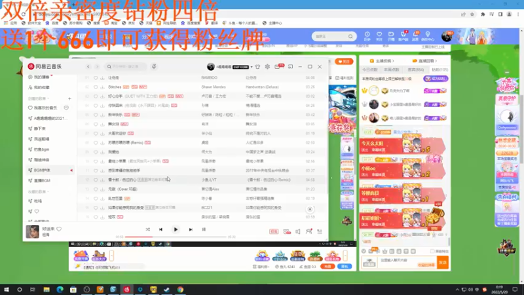Open user avatar on stream page
This screenshot has width=524, height=295.
point(447,36)
